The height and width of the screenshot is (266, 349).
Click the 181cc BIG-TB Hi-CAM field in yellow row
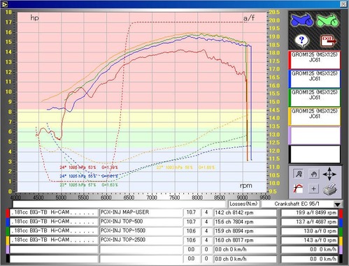point(54,240)
